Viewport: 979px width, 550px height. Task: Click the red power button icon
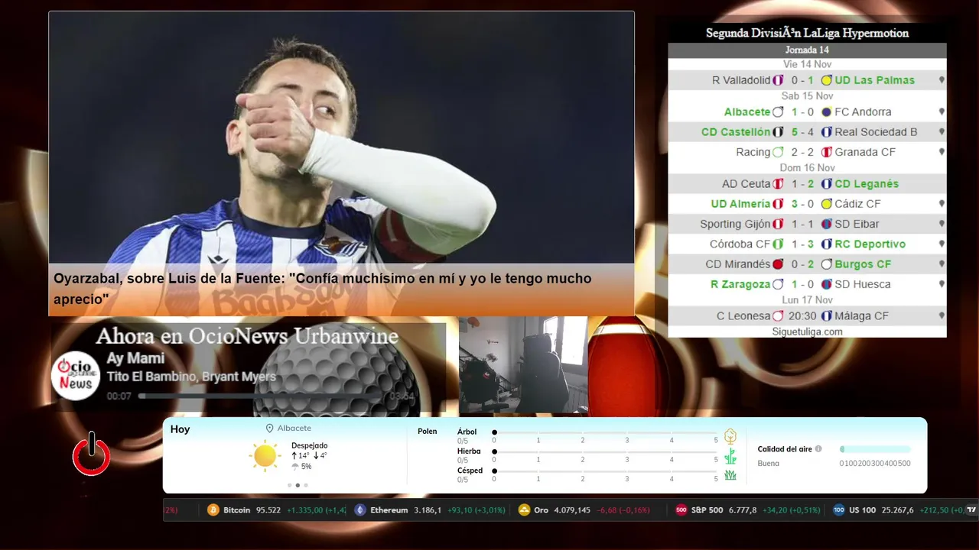(92, 455)
